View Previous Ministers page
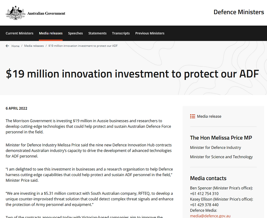The width and height of the screenshot is (267, 218). [x=150, y=33]
